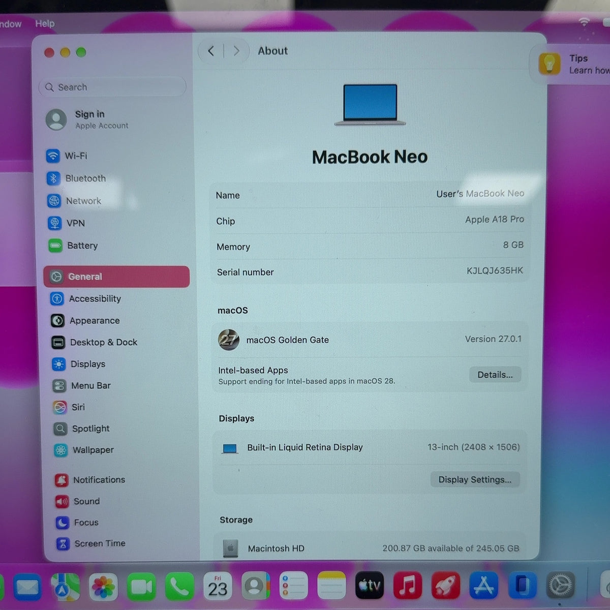Select Desktop & Dock settings
610x610 pixels.
[x=95, y=342]
